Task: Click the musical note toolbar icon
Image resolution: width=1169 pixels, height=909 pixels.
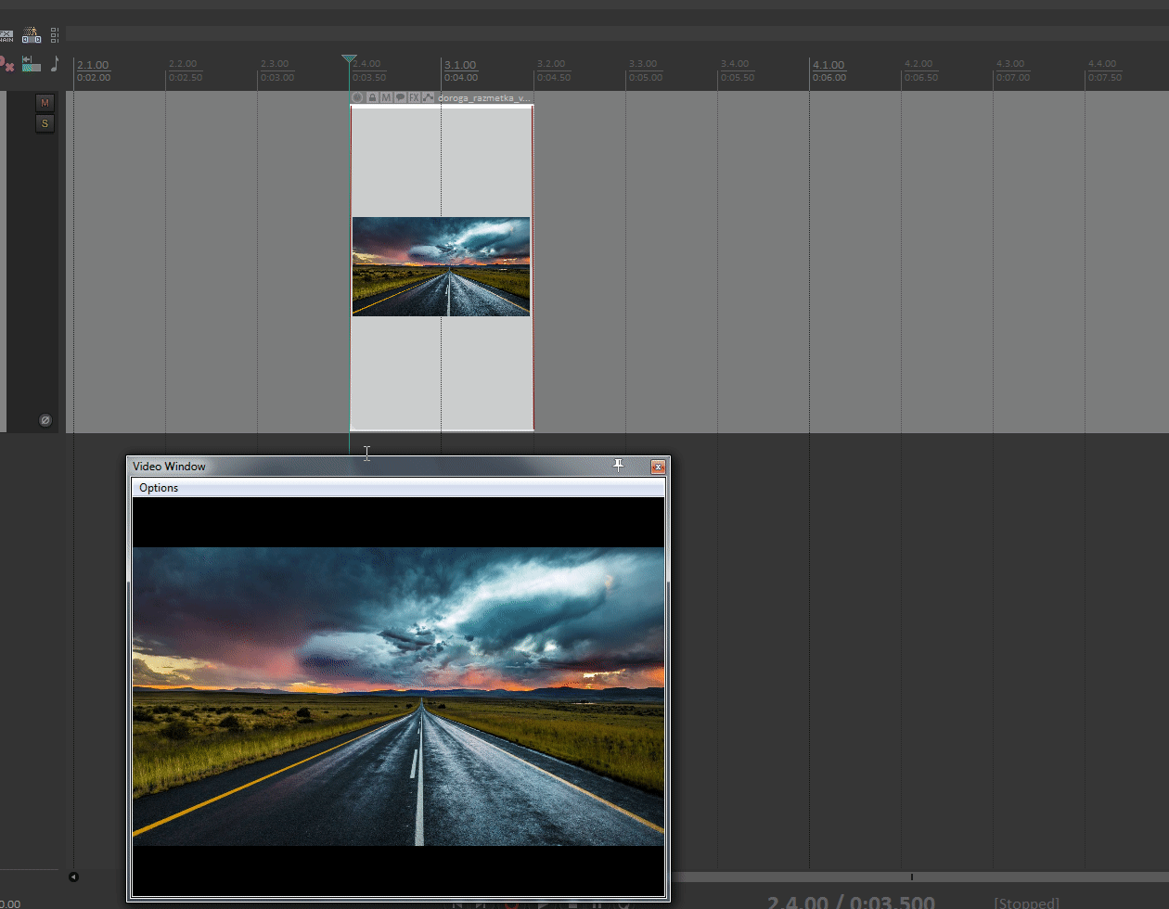Action: pyautogui.click(x=55, y=63)
